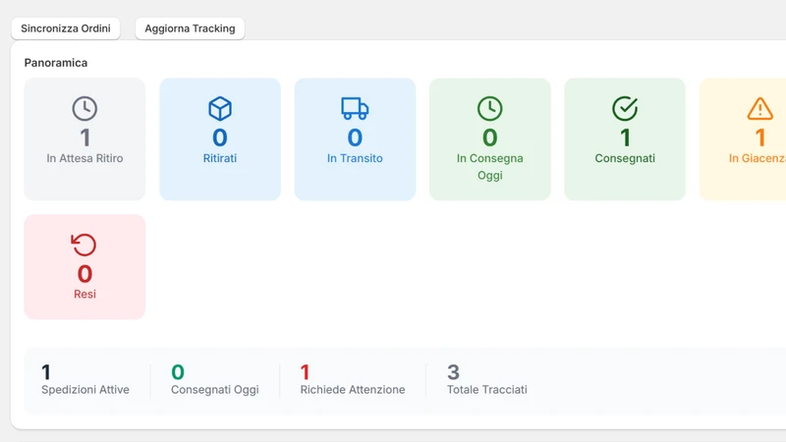
Task: Click the Consegnati Oggi stat label
Action: tap(215, 390)
